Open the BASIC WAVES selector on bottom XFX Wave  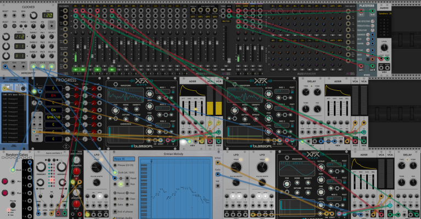297,163
